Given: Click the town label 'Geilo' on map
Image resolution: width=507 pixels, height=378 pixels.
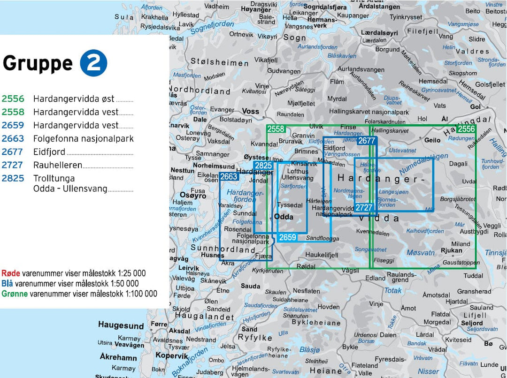Looking at the screenshot, I should pos(432,140).
